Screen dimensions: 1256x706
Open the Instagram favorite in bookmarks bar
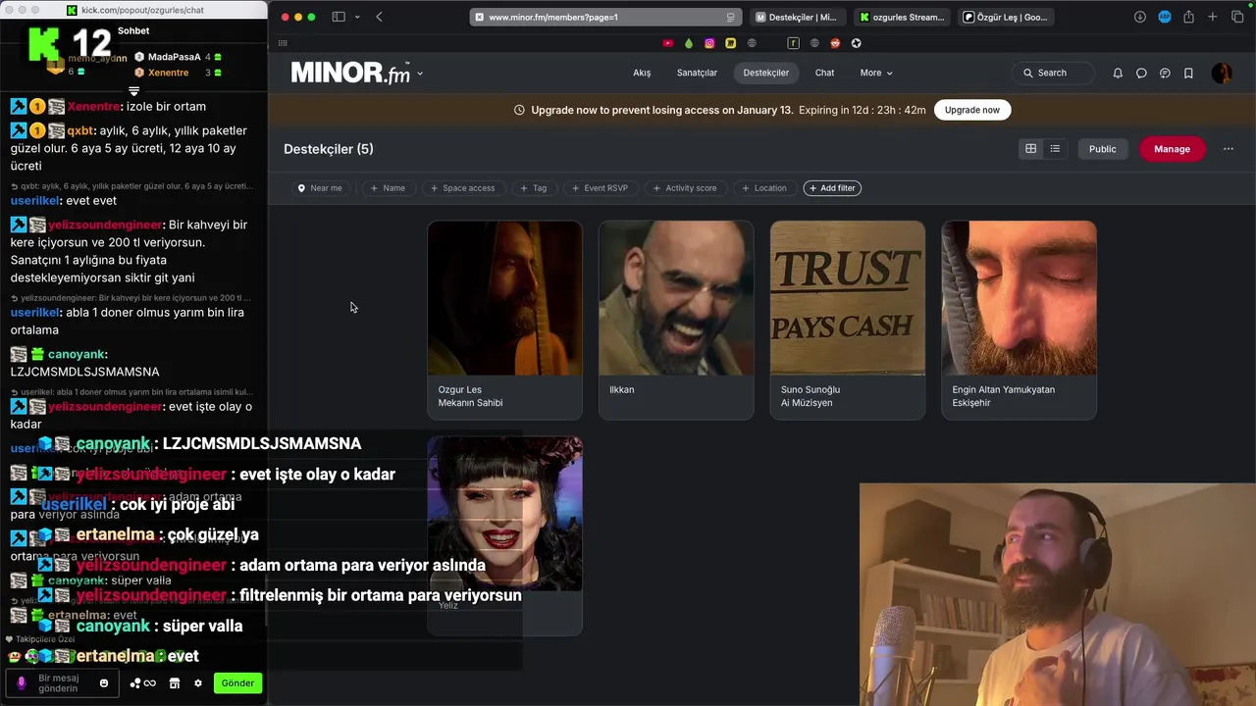[709, 43]
